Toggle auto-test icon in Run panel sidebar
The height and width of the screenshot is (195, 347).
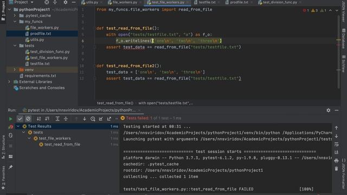pyautogui.click(x=10, y=135)
